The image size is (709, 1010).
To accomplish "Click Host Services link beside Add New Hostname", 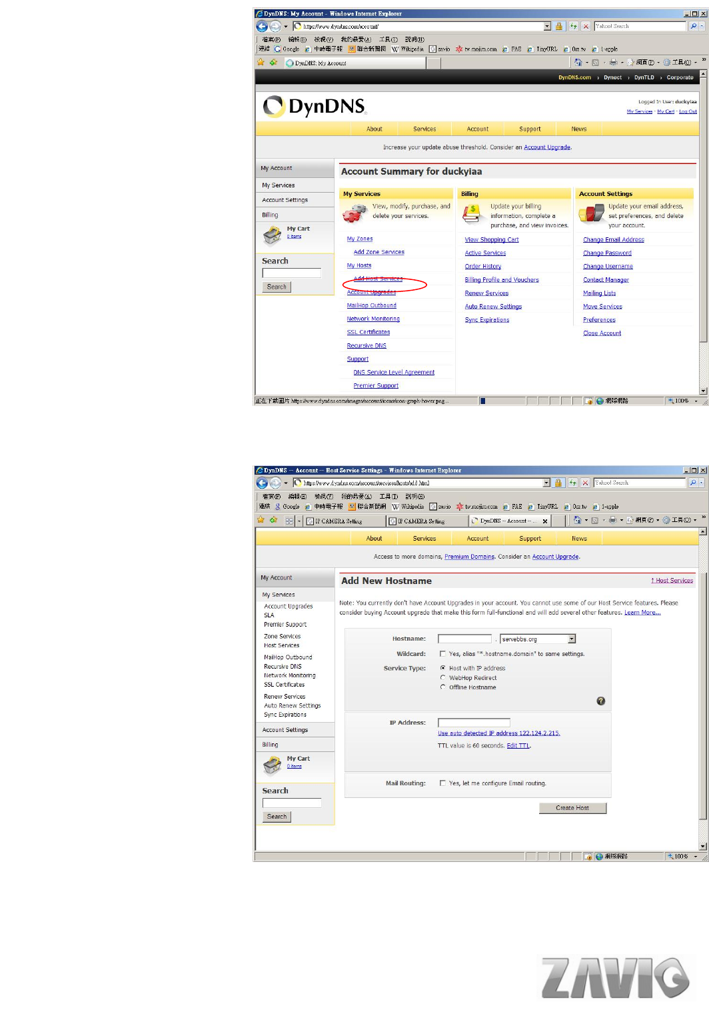I will pos(672,581).
